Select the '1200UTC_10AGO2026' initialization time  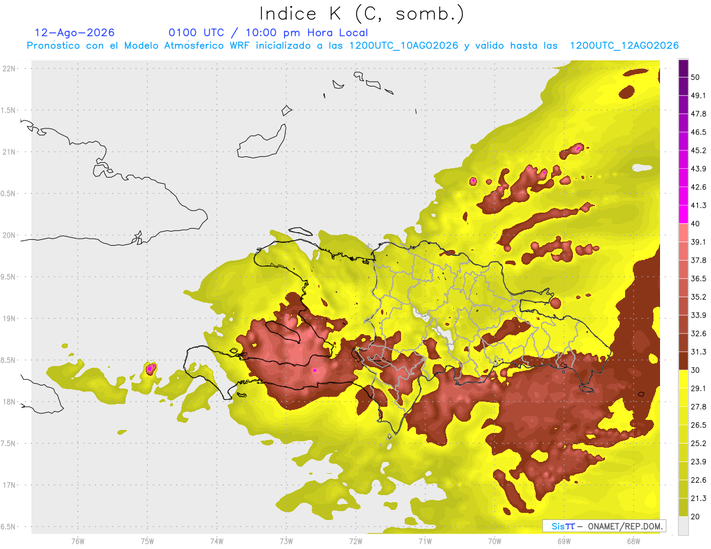pyautogui.click(x=403, y=46)
